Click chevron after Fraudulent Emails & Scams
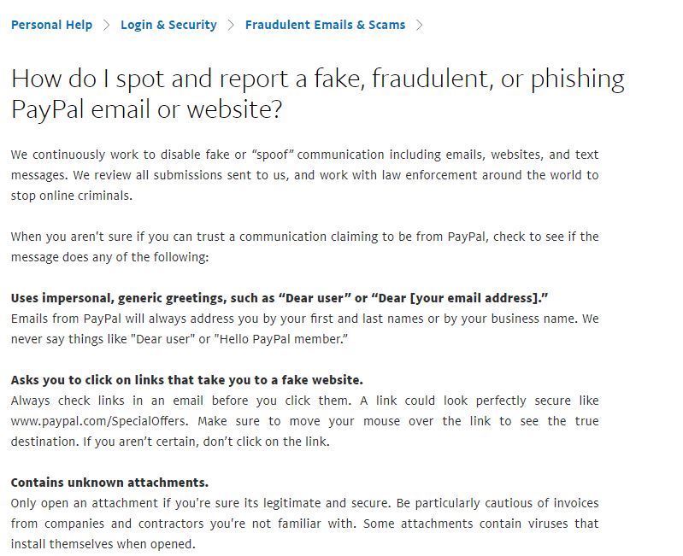 click(419, 26)
